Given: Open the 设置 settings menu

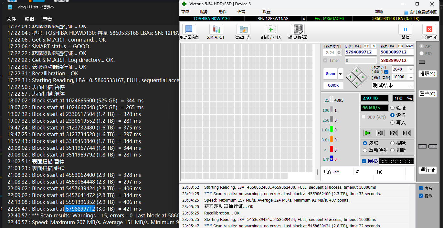Looking at the screenshot, I should (x=267, y=12).
